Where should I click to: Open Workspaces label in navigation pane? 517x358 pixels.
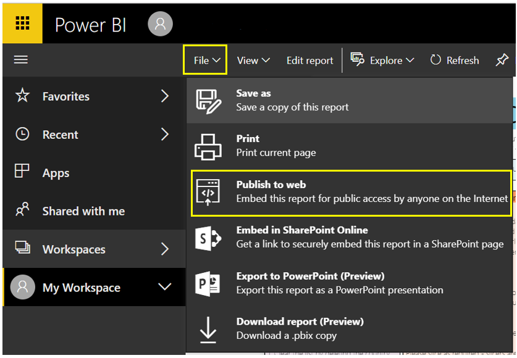[74, 249]
